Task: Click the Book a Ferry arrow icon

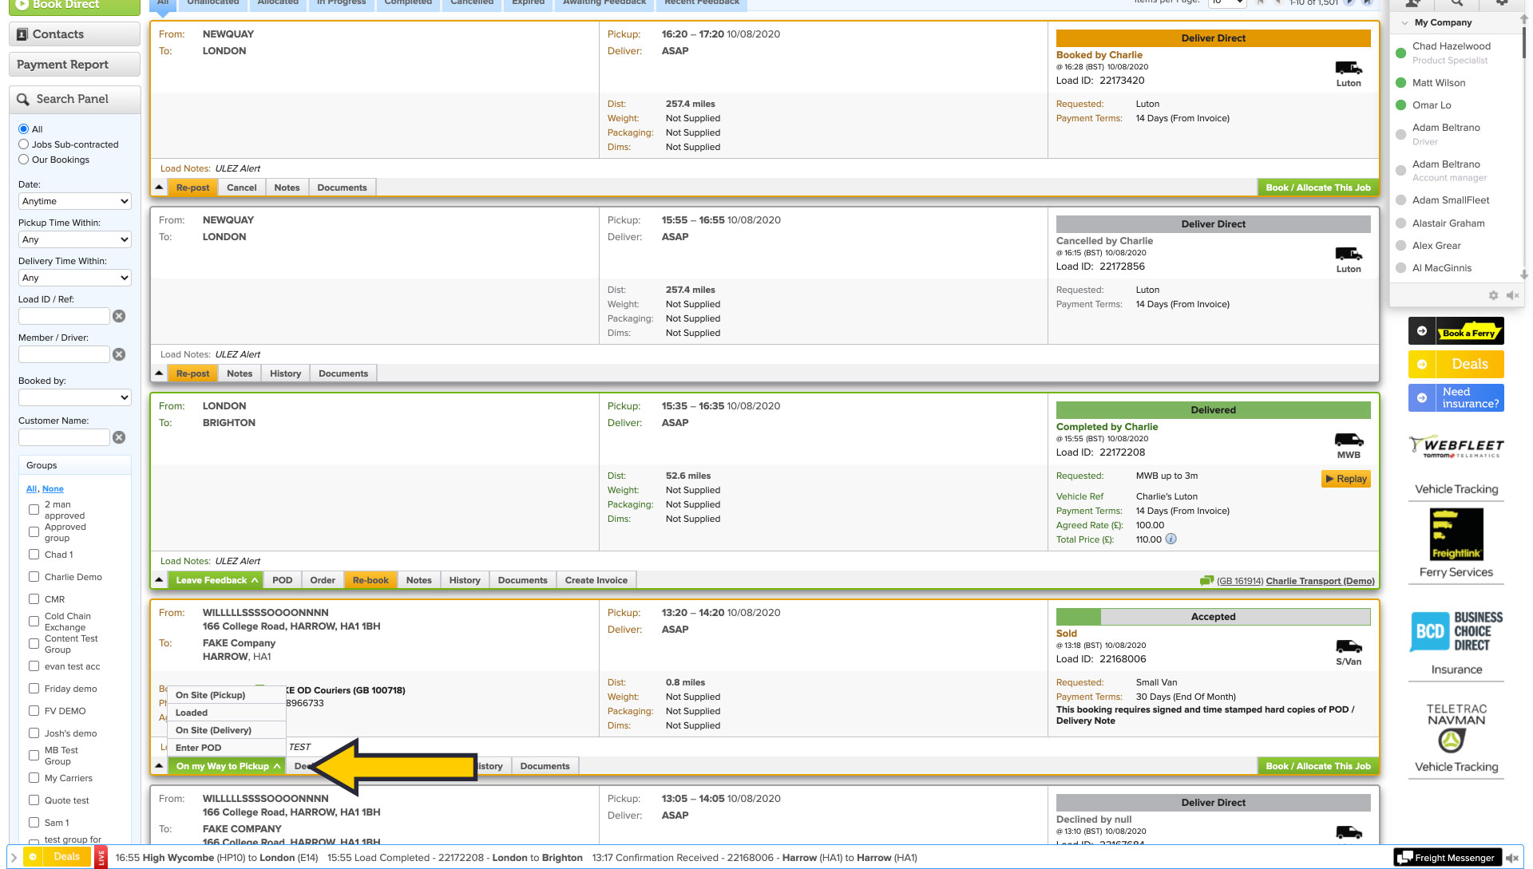Action: (1422, 331)
